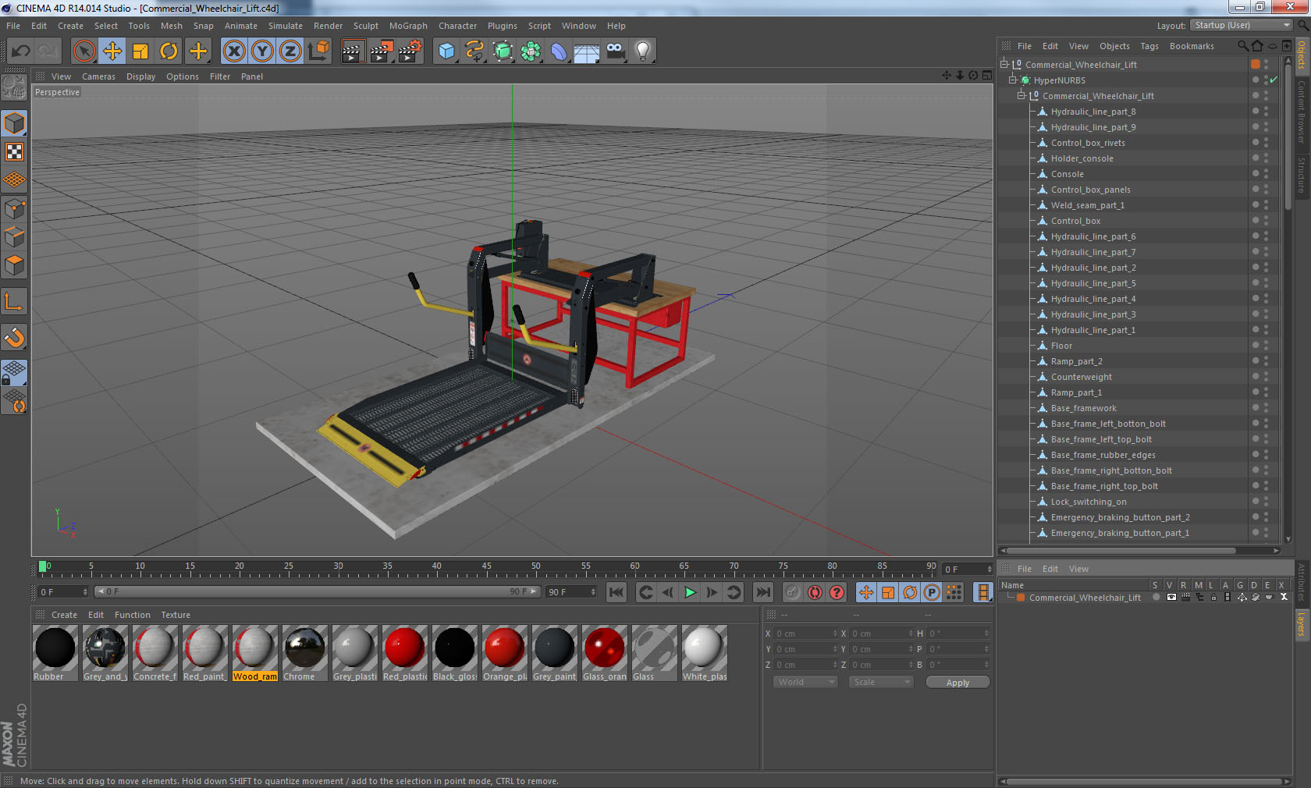Activate the Rotate tool in toolbar
Viewport: 1311px width, 788px height.
point(169,51)
